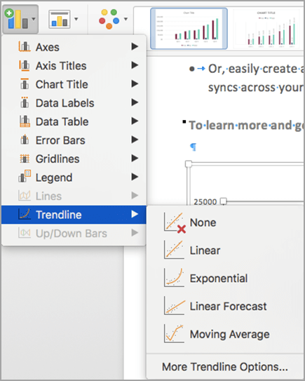The image size is (305, 381).
Task: Open More Trendline Options
Action: click(225, 367)
